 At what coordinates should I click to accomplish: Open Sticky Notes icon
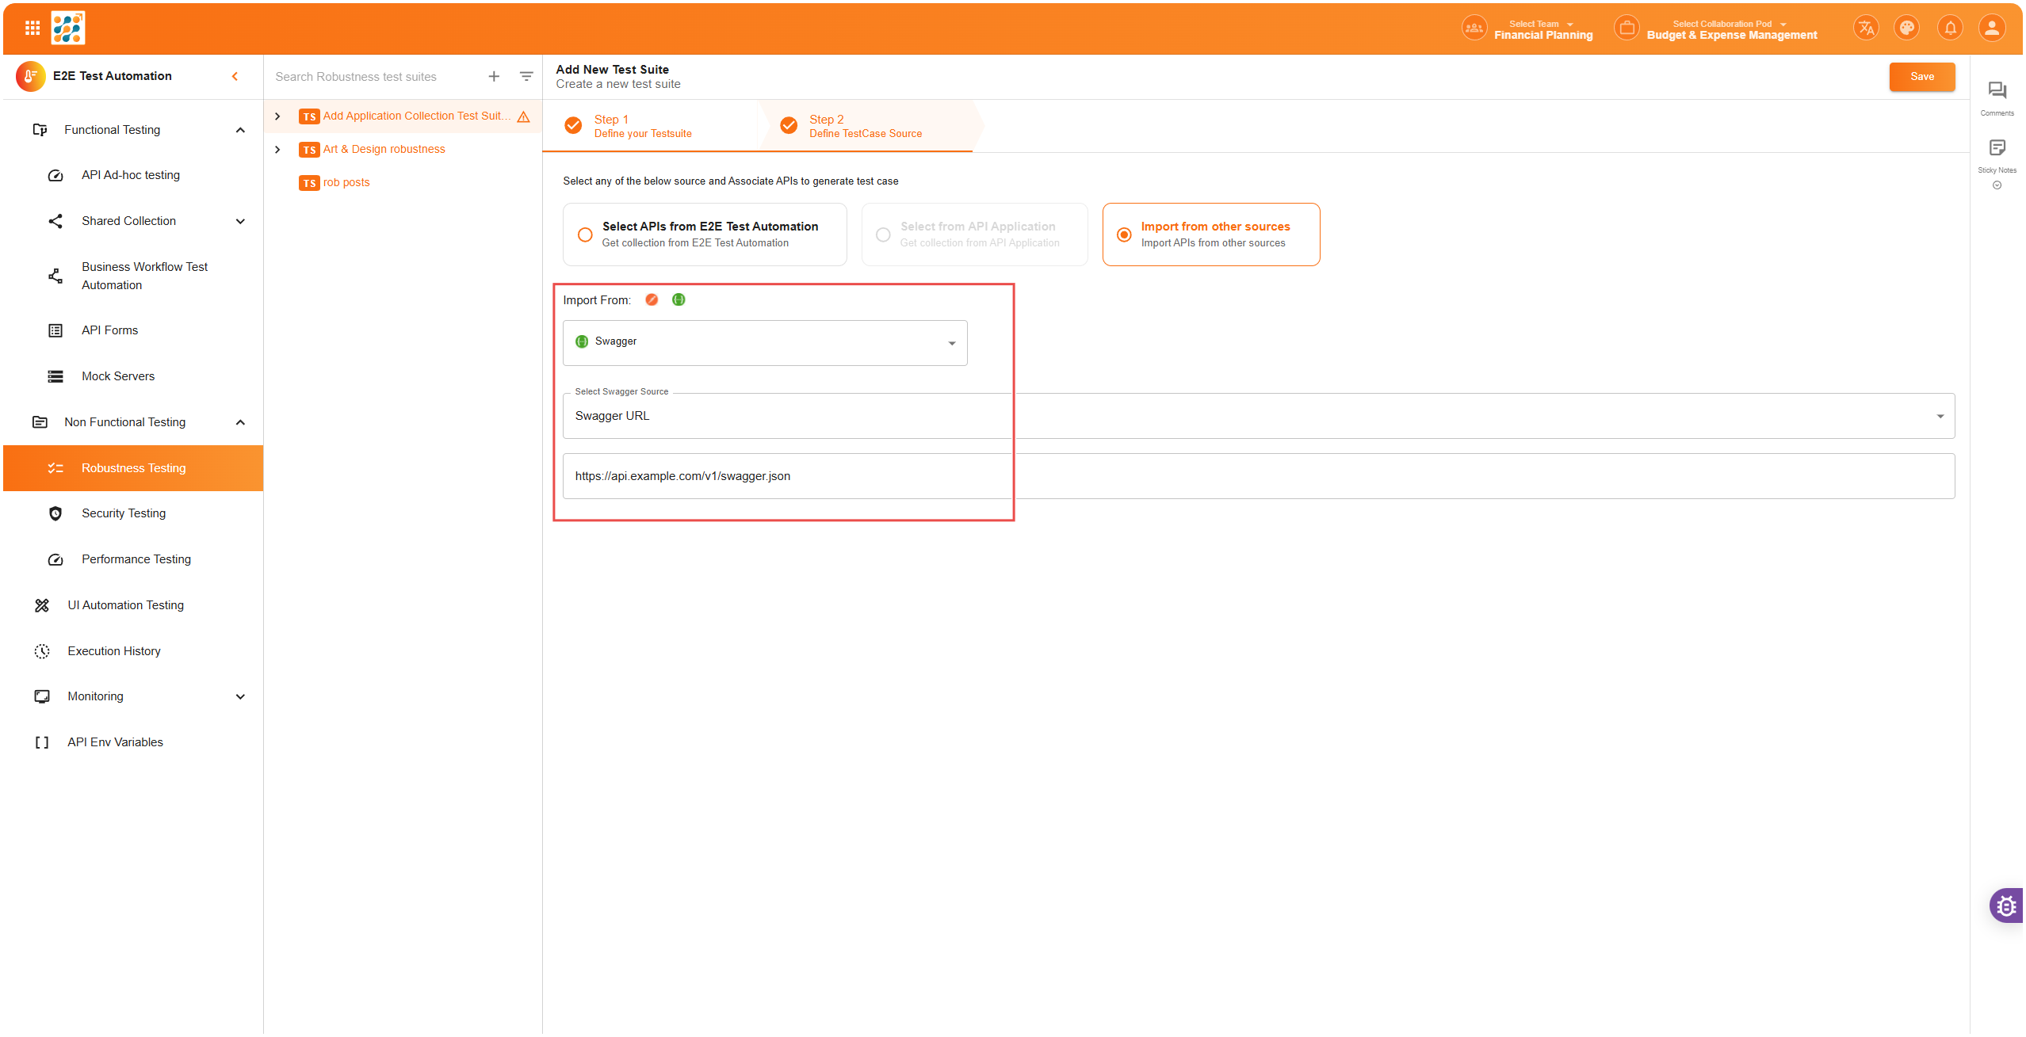tap(1997, 148)
